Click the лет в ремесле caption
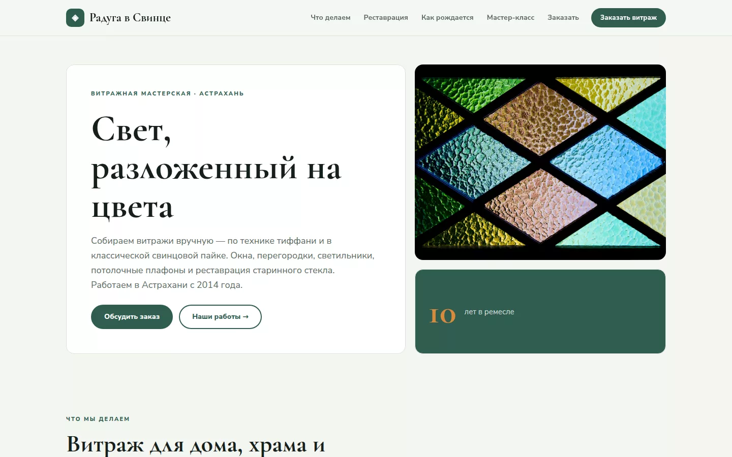The height and width of the screenshot is (457, 732). coord(489,312)
